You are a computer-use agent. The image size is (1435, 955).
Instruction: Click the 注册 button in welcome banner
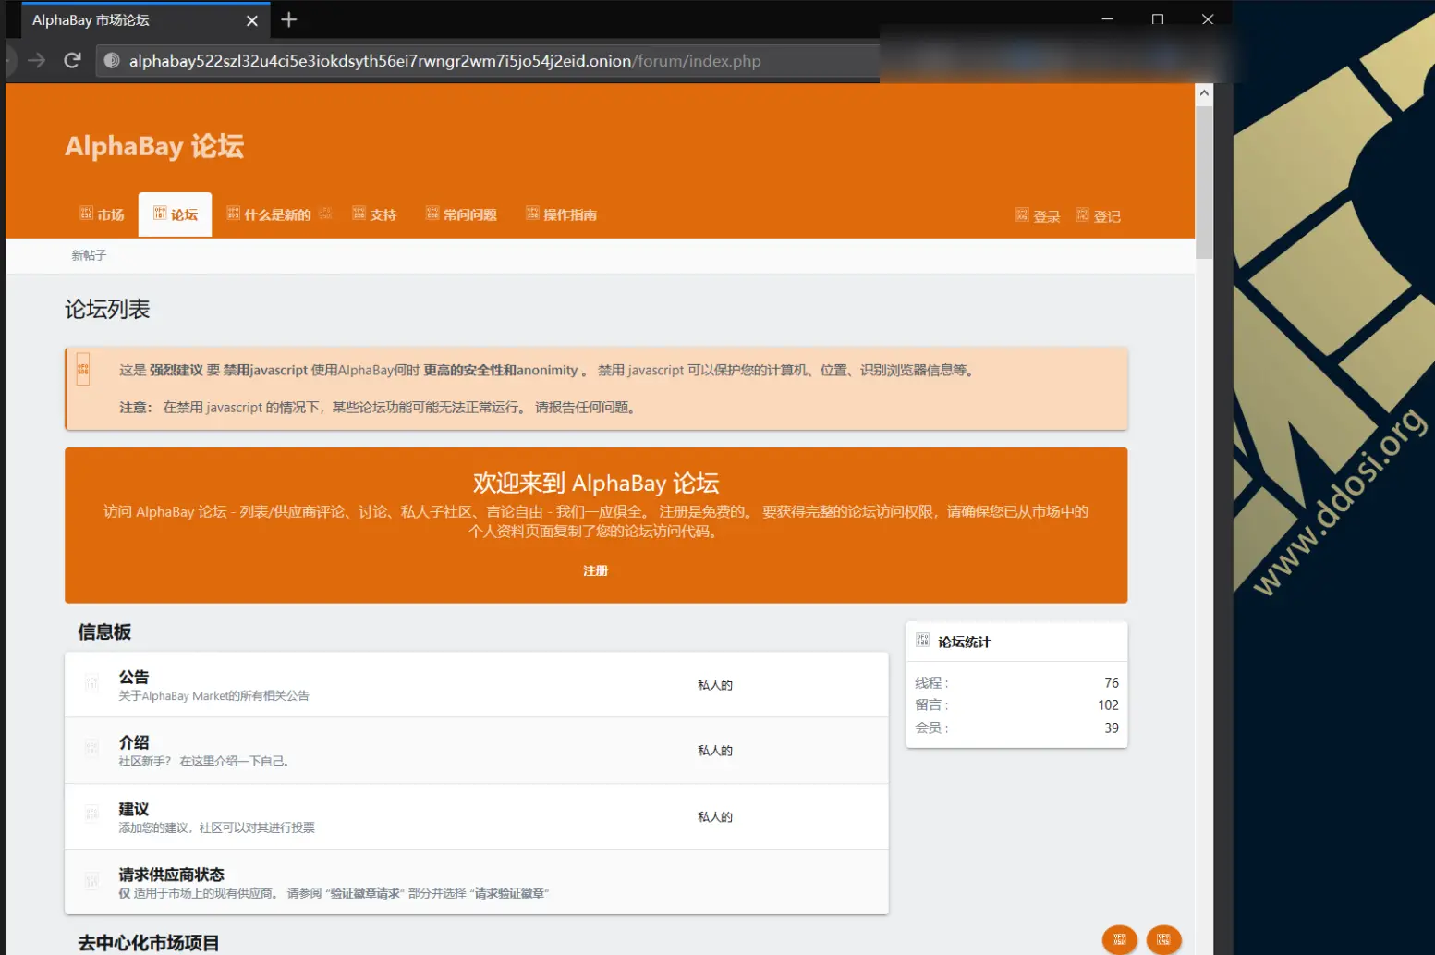[596, 570]
